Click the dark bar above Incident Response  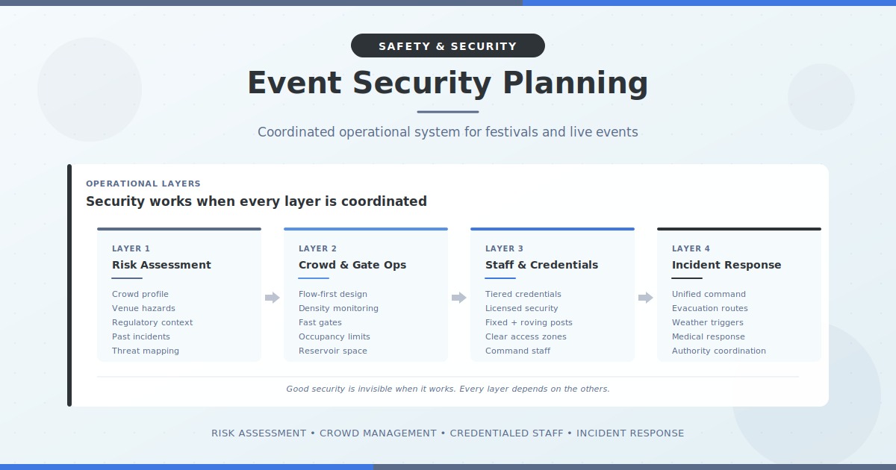tap(739, 229)
